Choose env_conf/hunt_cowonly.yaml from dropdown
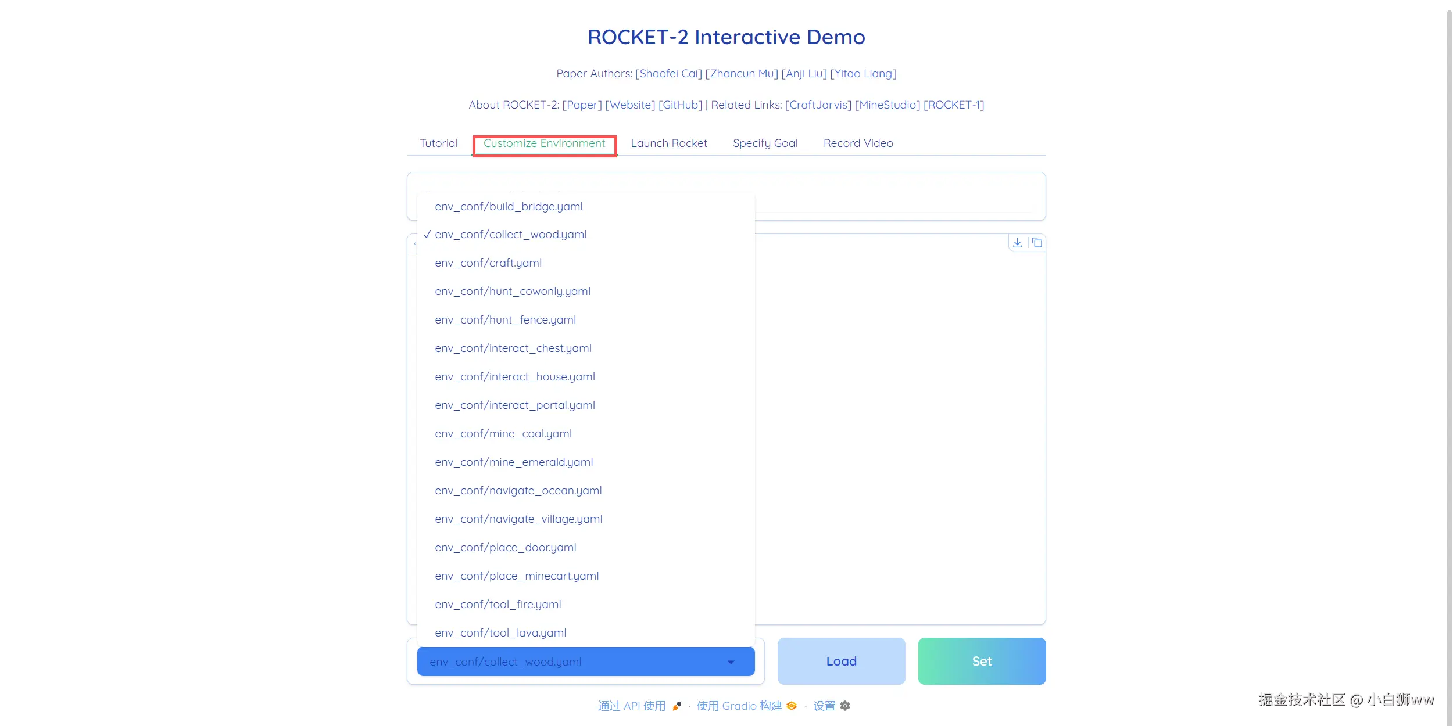The width and height of the screenshot is (1453, 726). pos(513,292)
